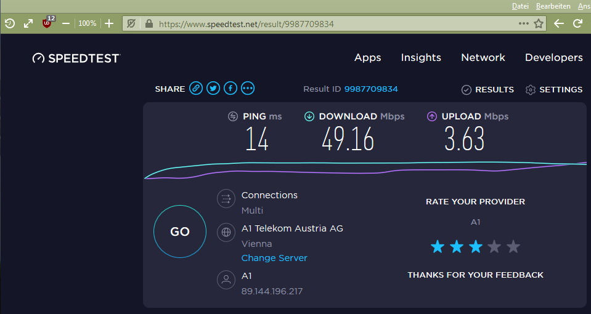Zoom in with the plus button
The height and width of the screenshot is (314, 591).
coord(109,24)
